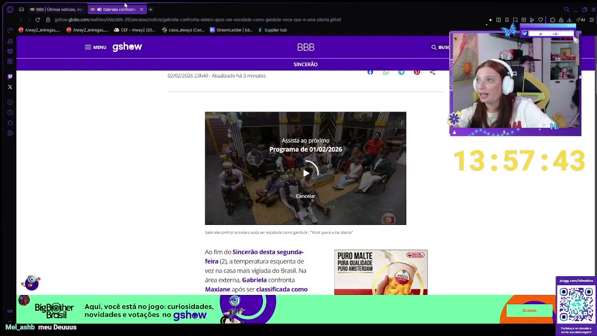Click the pixgg QR code overlay
Viewport: 597px width, 336px height.
576,304
